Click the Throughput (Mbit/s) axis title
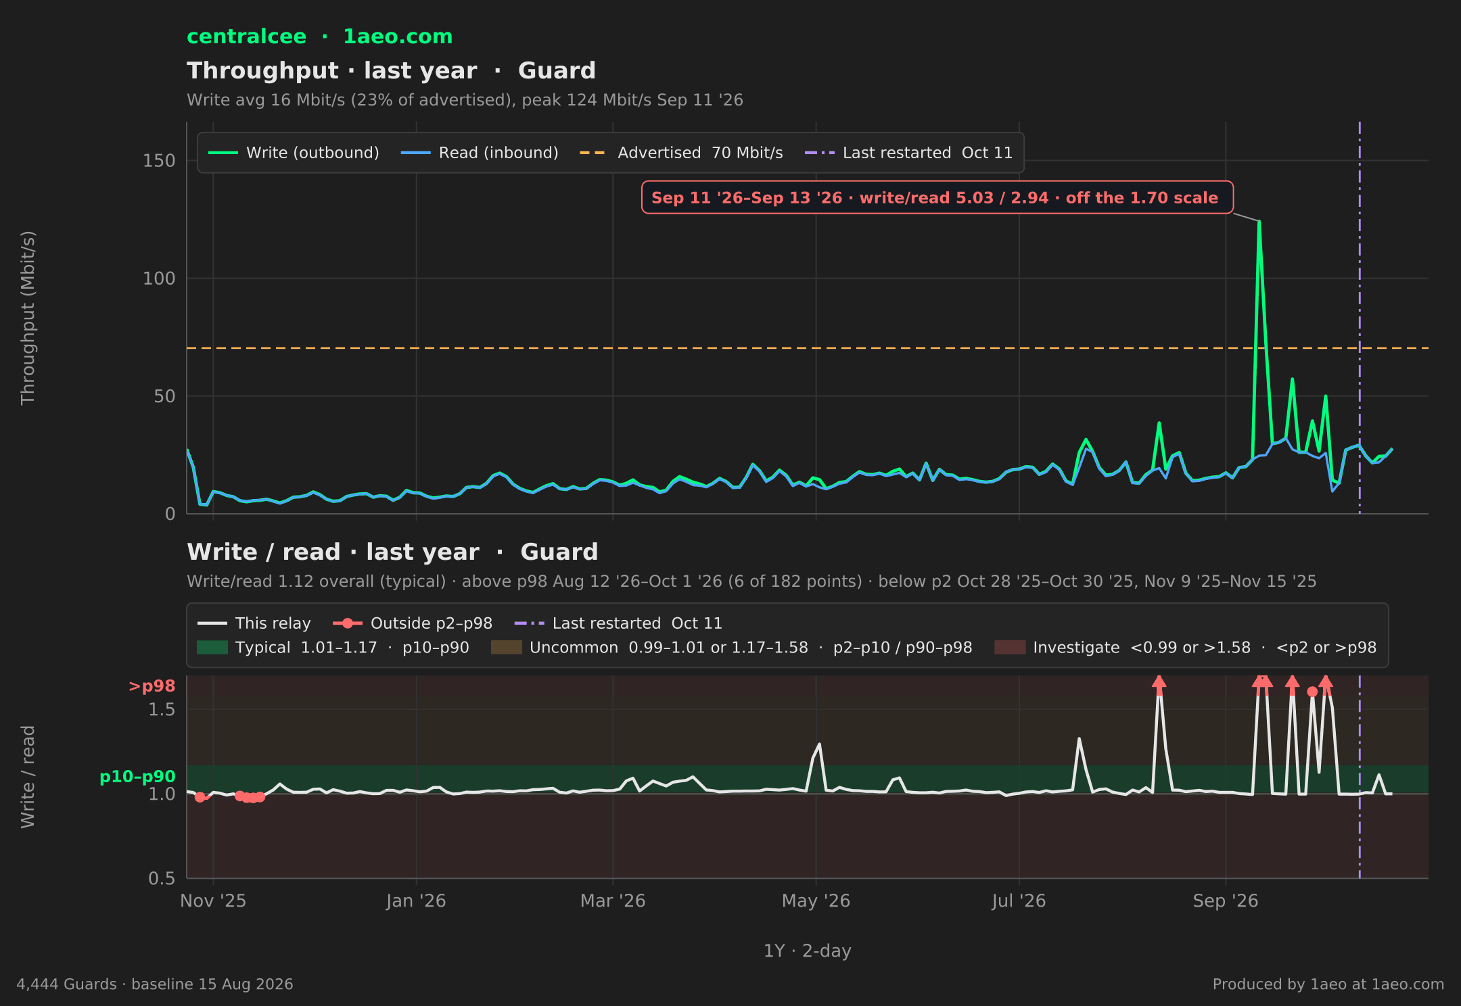Screen dimensions: 1461x1006 [28, 318]
